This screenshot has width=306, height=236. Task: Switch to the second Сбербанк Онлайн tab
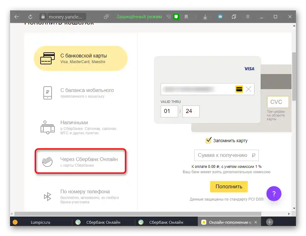[166, 222]
